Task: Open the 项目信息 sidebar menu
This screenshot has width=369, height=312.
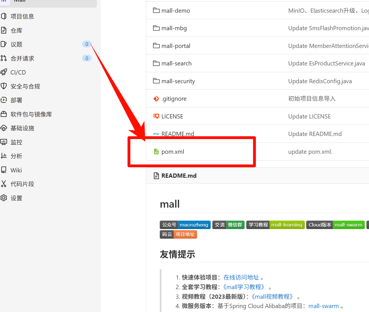Action: [x=22, y=16]
